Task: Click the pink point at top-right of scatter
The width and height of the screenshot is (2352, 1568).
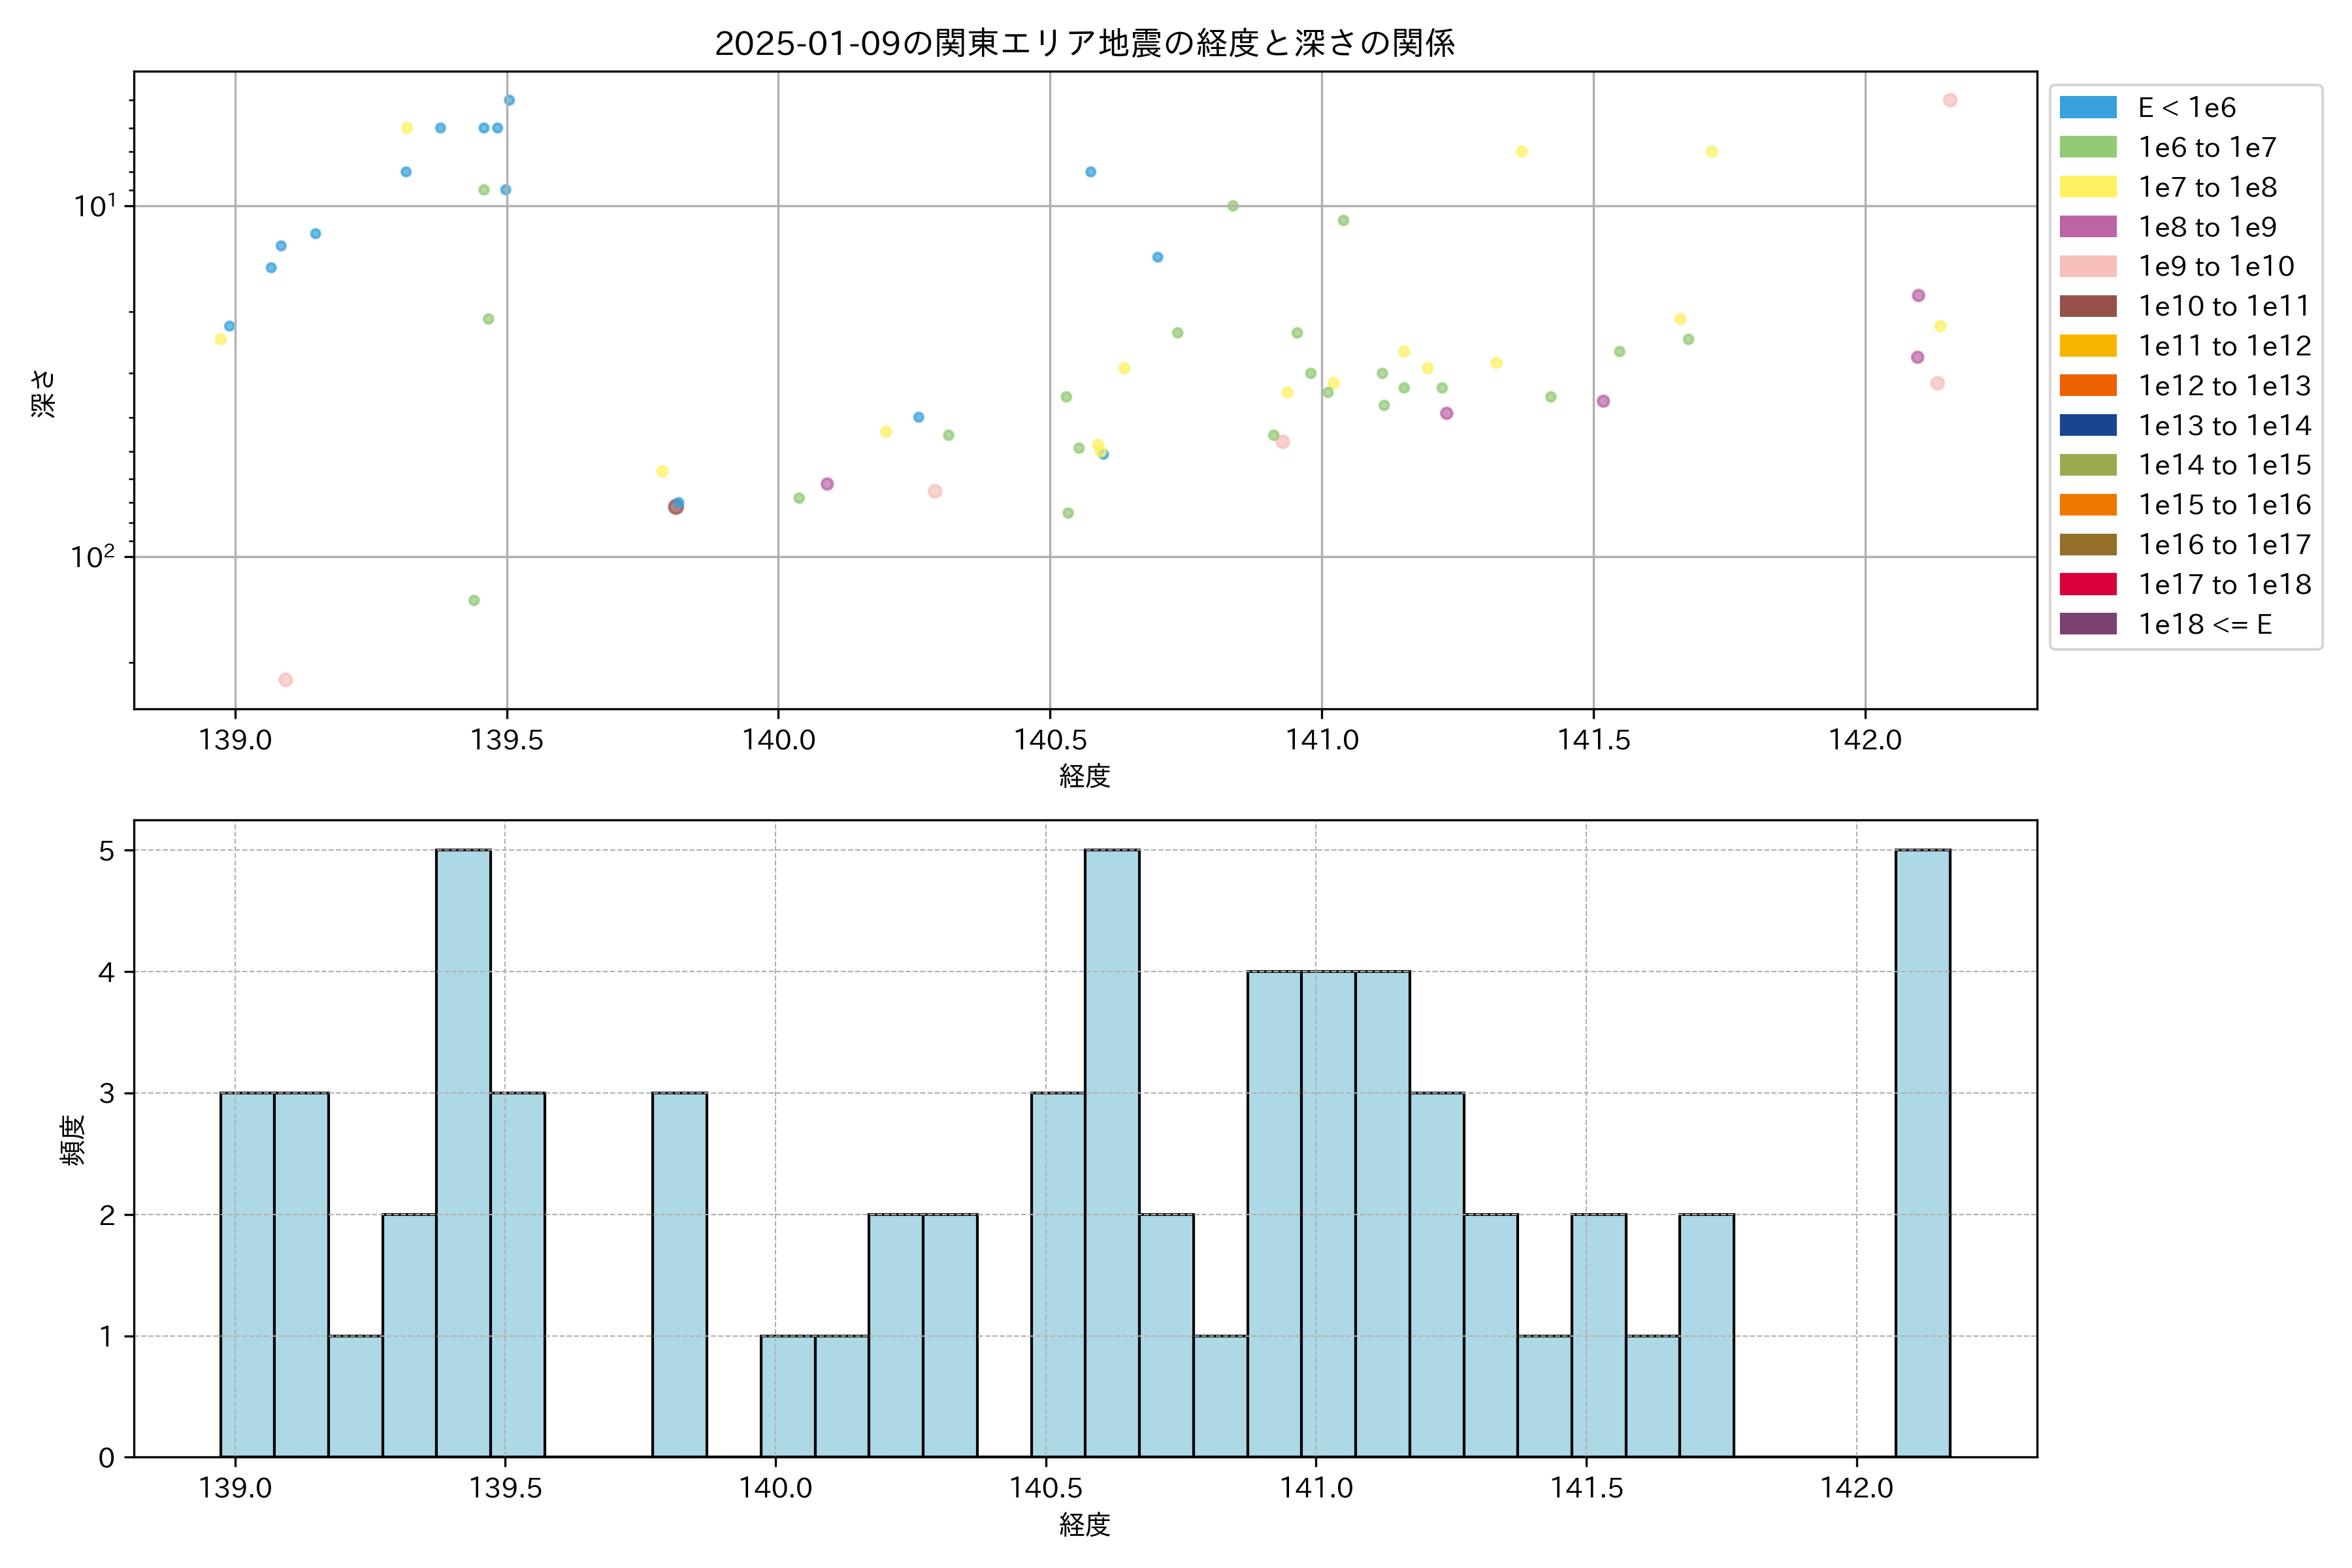Action: pyautogui.click(x=1949, y=100)
